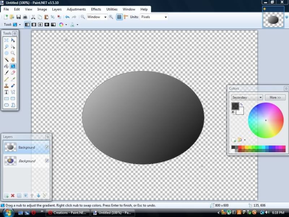Select the Gradient tool in Tools panel
Viewport: 289px width, 217px height.
(x=13, y=66)
